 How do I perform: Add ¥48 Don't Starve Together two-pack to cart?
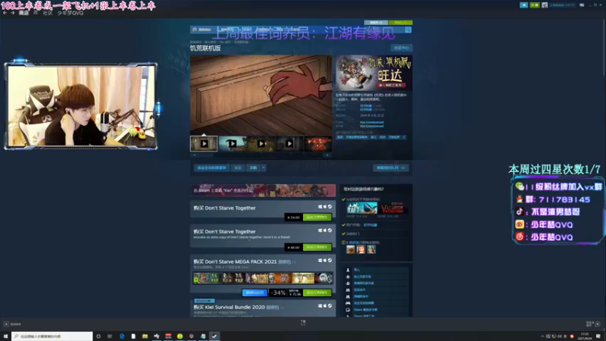point(317,247)
